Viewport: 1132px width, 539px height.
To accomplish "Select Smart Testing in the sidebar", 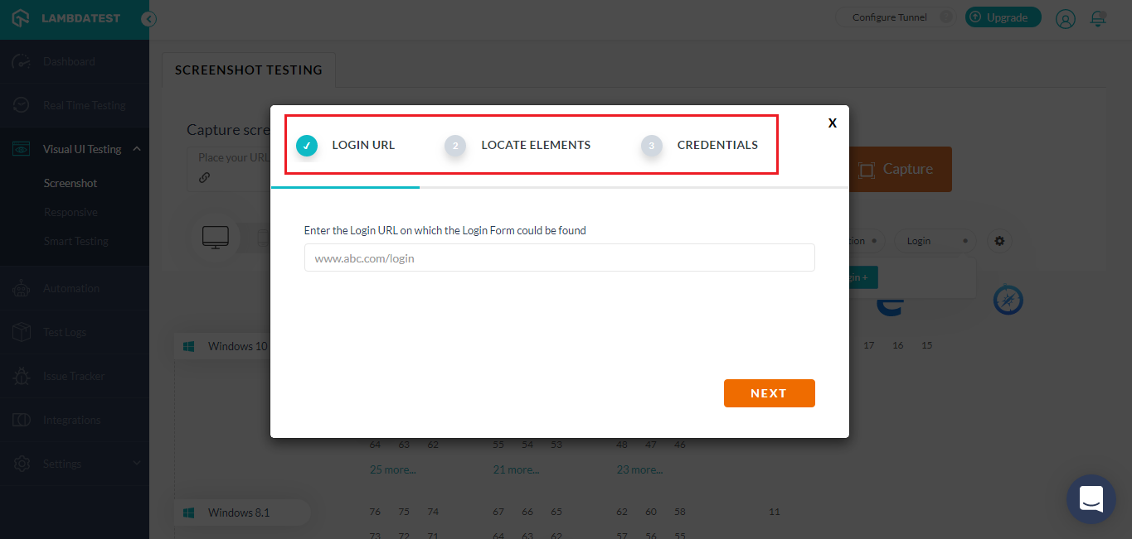I will [75, 241].
